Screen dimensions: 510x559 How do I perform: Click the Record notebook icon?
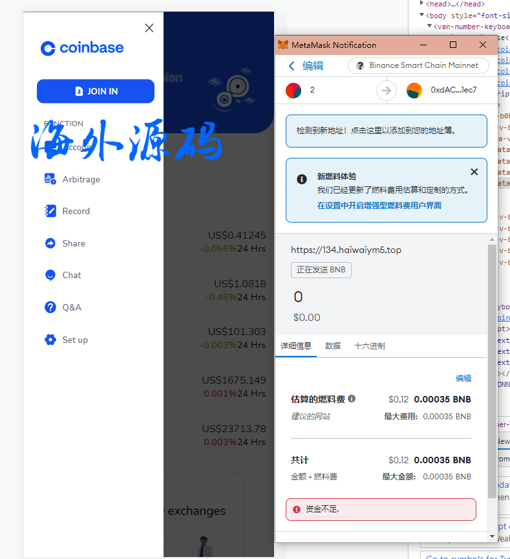coord(50,211)
